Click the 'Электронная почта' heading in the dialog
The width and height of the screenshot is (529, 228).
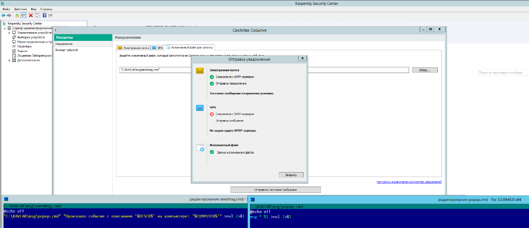point(224,70)
